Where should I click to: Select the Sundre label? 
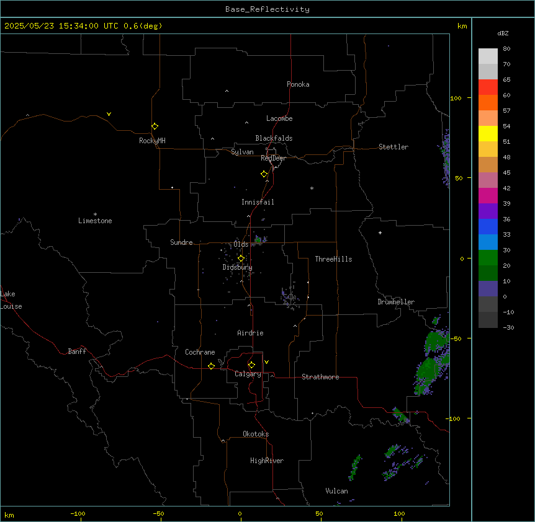[x=181, y=242]
